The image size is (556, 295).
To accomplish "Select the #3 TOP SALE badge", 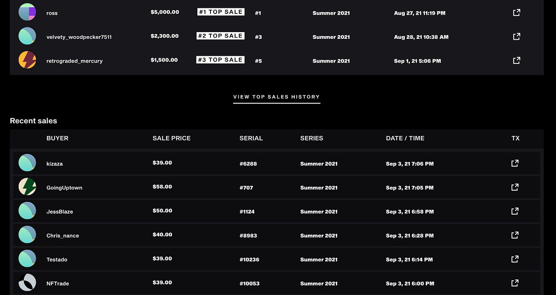I will (x=221, y=60).
